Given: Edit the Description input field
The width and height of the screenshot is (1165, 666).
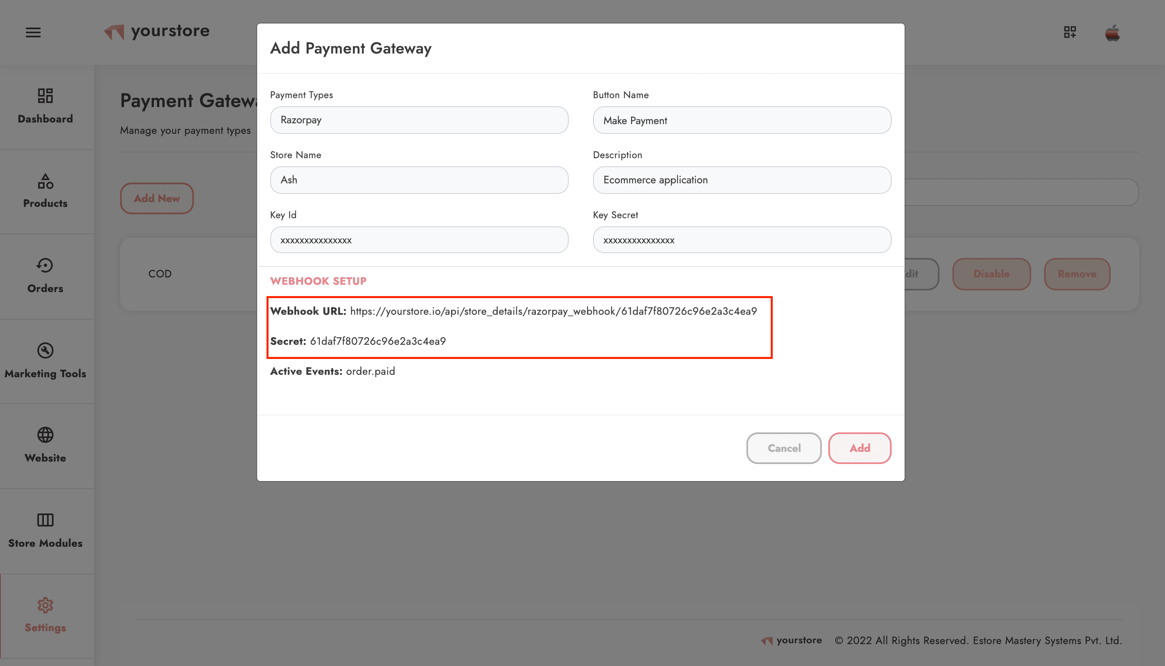Looking at the screenshot, I should coord(742,180).
